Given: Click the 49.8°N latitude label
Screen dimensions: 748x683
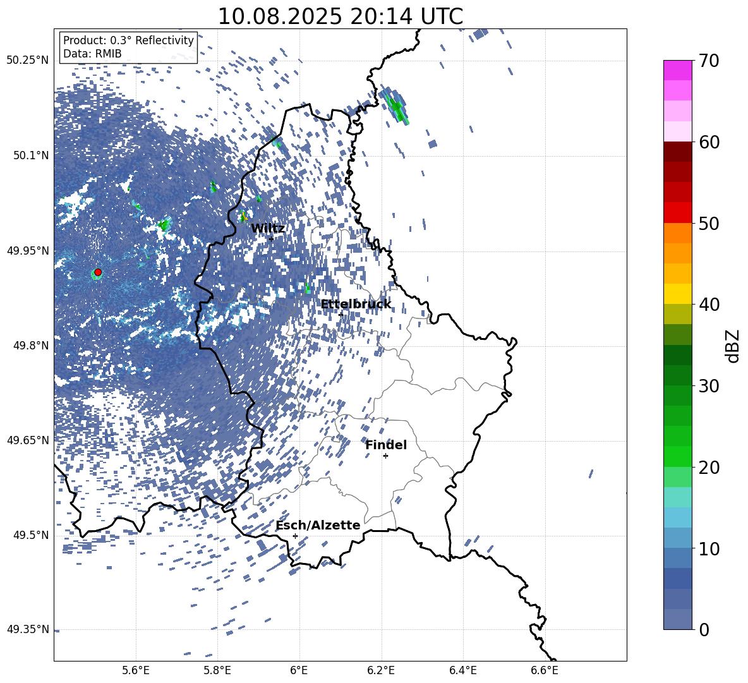Looking at the screenshot, I should (30, 346).
